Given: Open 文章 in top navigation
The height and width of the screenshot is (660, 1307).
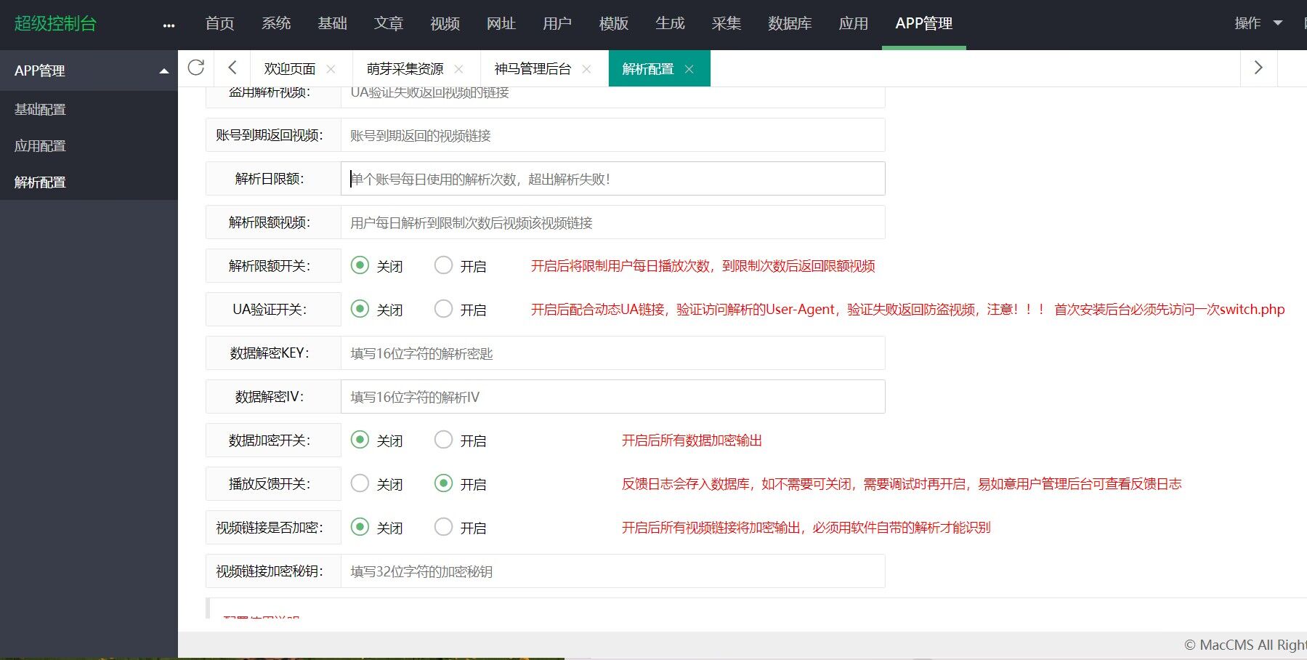Looking at the screenshot, I should point(389,23).
